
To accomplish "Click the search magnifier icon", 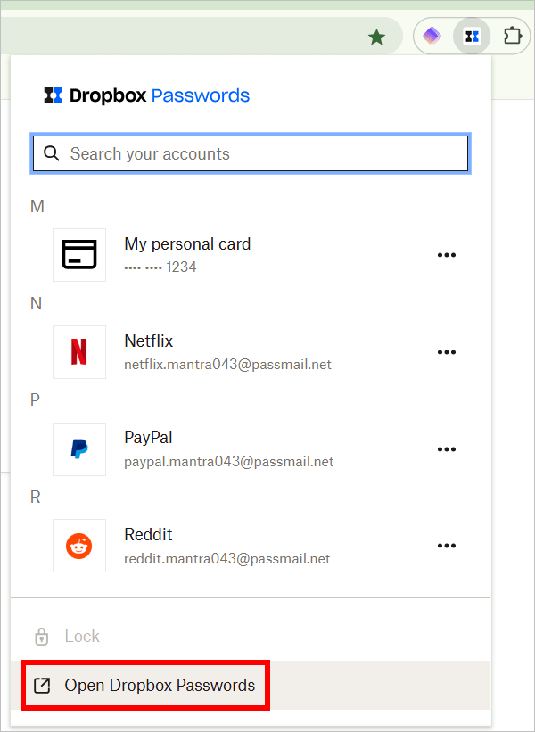I will pos(52,153).
